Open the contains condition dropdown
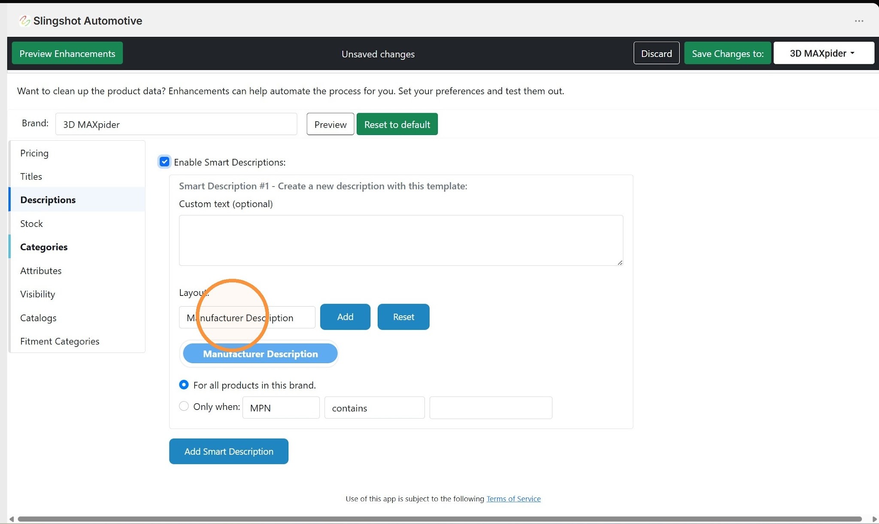This screenshot has width=879, height=524. pos(374,408)
